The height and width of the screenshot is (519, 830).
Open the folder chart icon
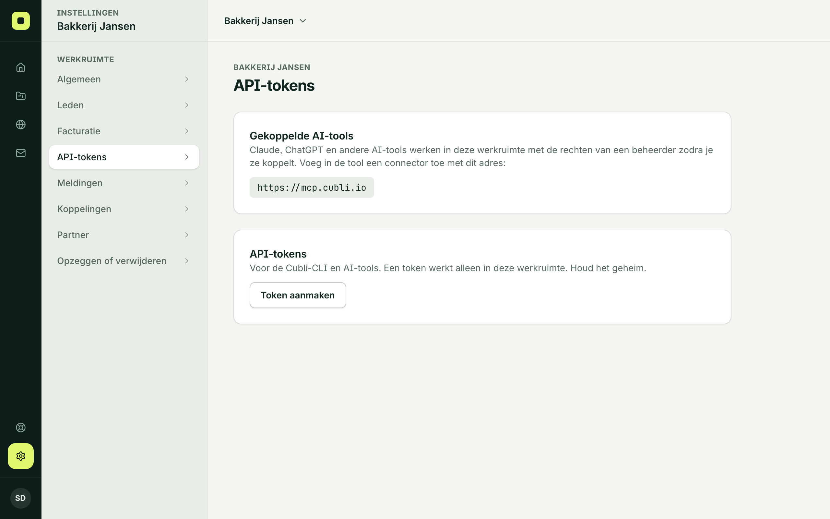20,96
